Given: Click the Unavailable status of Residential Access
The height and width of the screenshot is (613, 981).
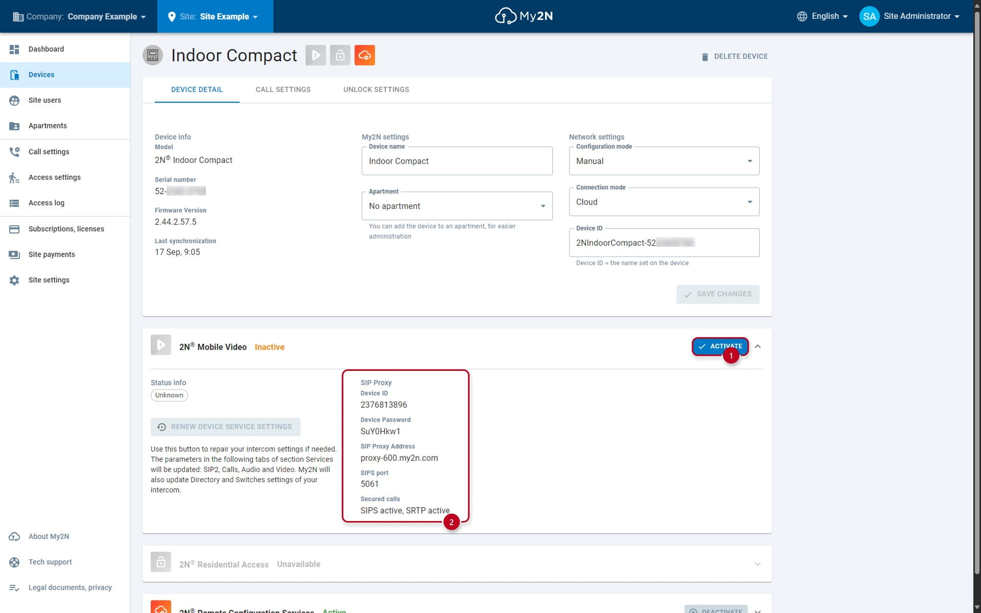Looking at the screenshot, I should coord(298,564).
